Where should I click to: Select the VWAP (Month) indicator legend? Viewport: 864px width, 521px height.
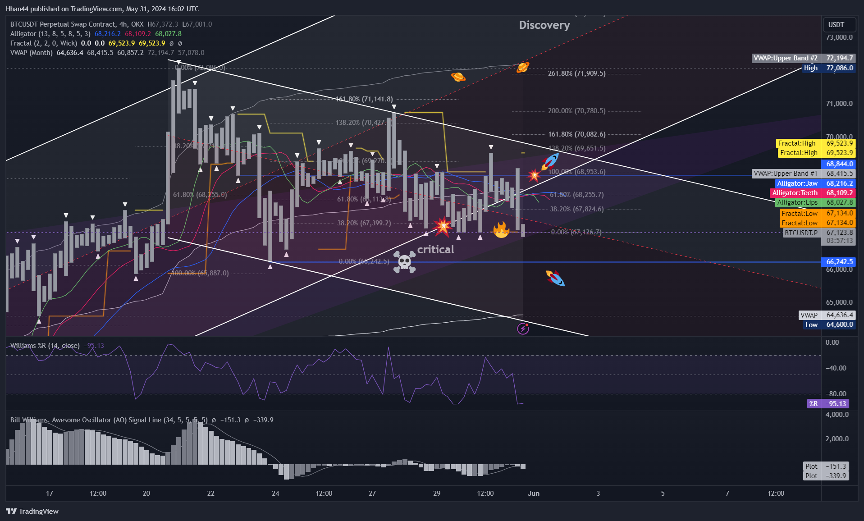pyautogui.click(x=32, y=53)
